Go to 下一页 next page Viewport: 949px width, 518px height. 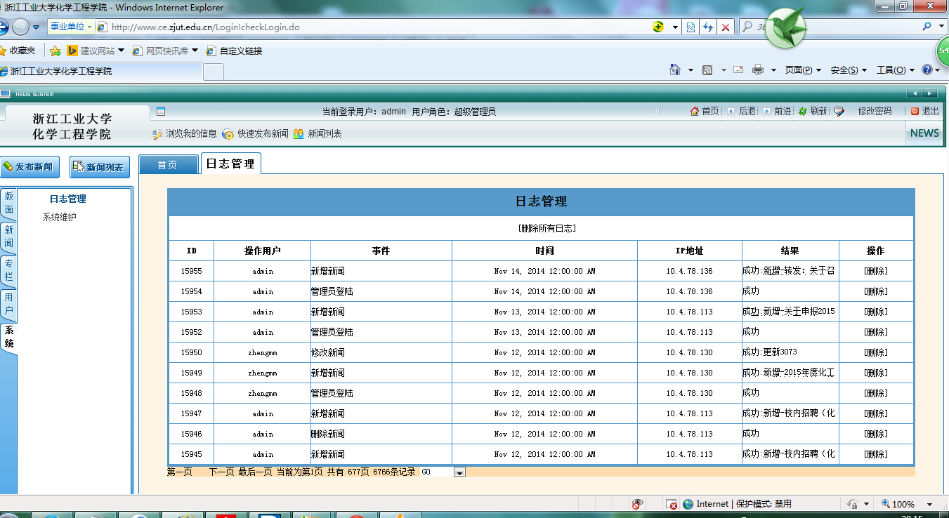(221, 472)
